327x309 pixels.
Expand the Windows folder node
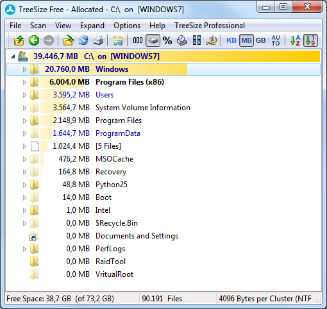(x=24, y=69)
